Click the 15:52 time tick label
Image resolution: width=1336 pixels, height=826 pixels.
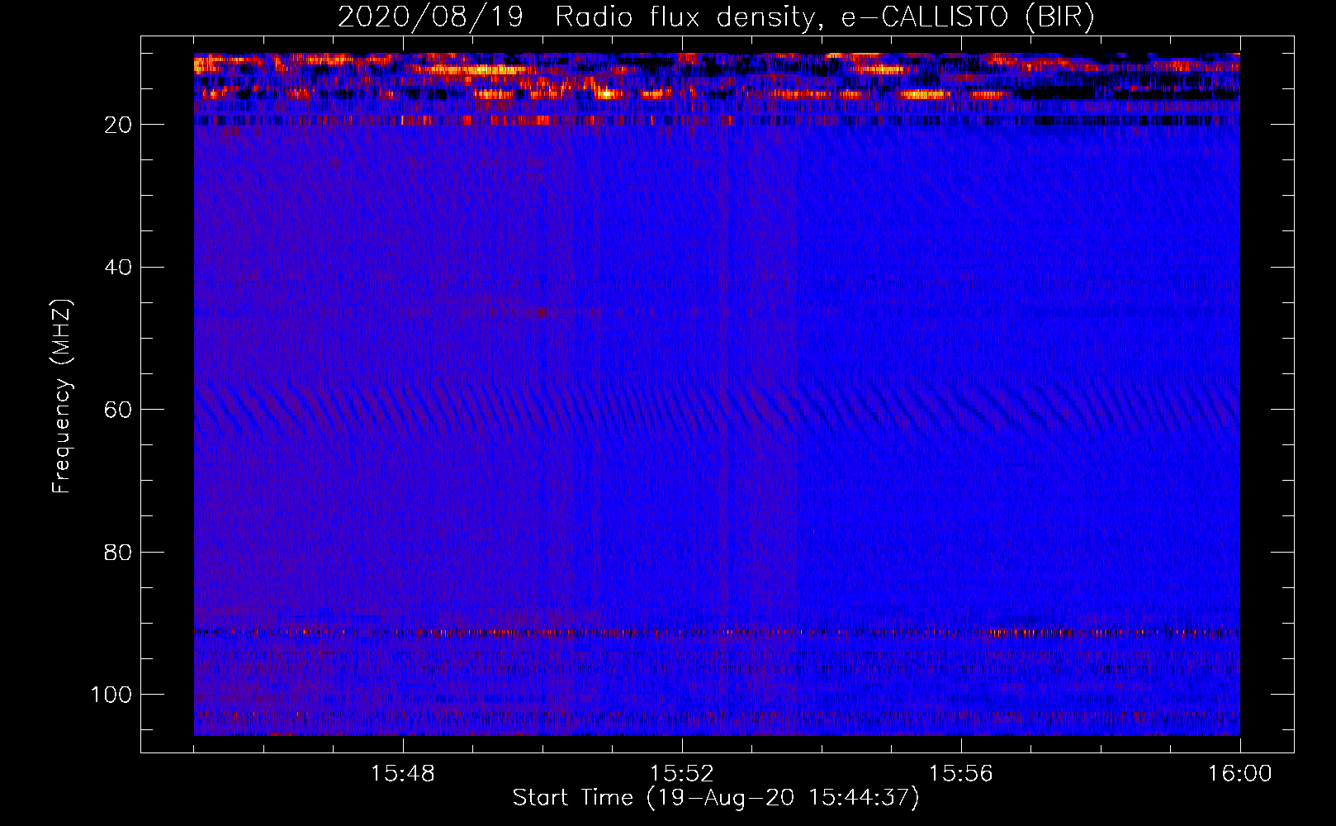(x=682, y=774)
